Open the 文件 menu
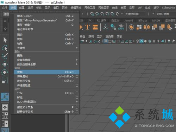This screenshot has width=176, height=132. click(x=5, y=8)
